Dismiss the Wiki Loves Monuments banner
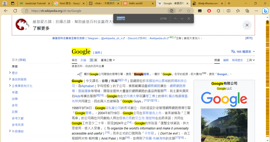The image size is (270, 142). [x=247, y=25]
